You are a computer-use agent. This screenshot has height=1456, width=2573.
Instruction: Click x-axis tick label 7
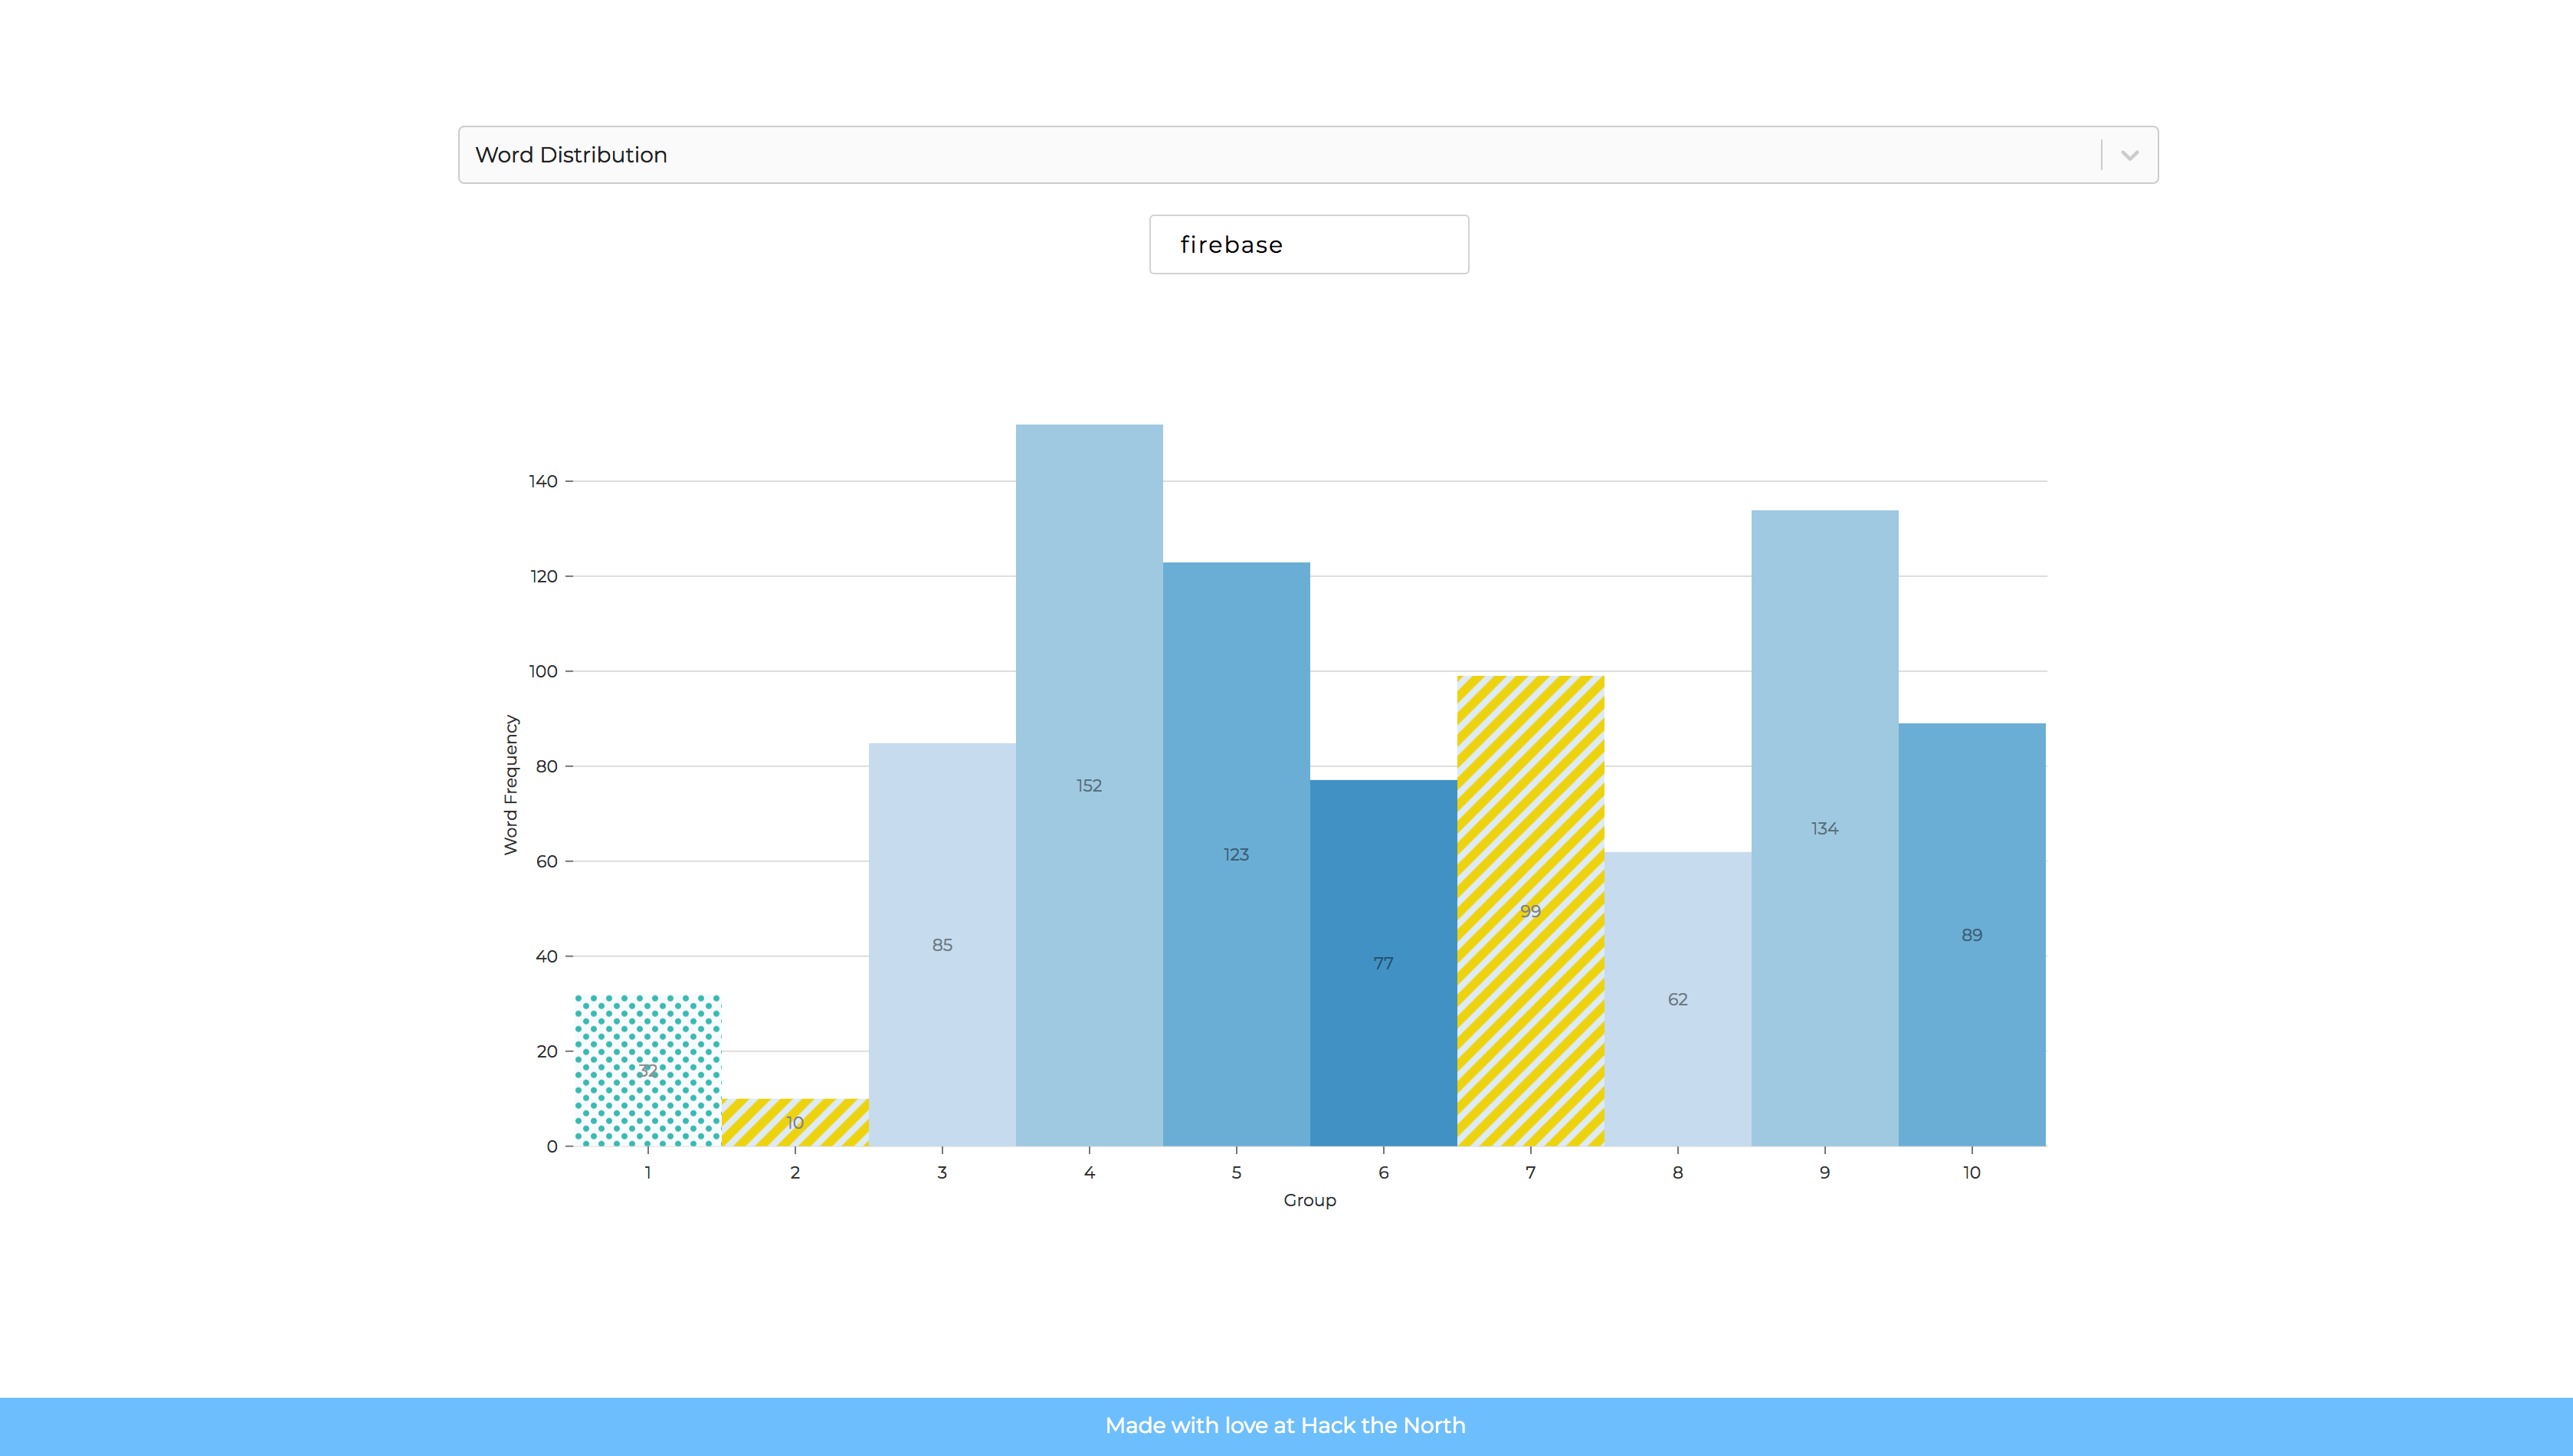click(1530, 1172)
